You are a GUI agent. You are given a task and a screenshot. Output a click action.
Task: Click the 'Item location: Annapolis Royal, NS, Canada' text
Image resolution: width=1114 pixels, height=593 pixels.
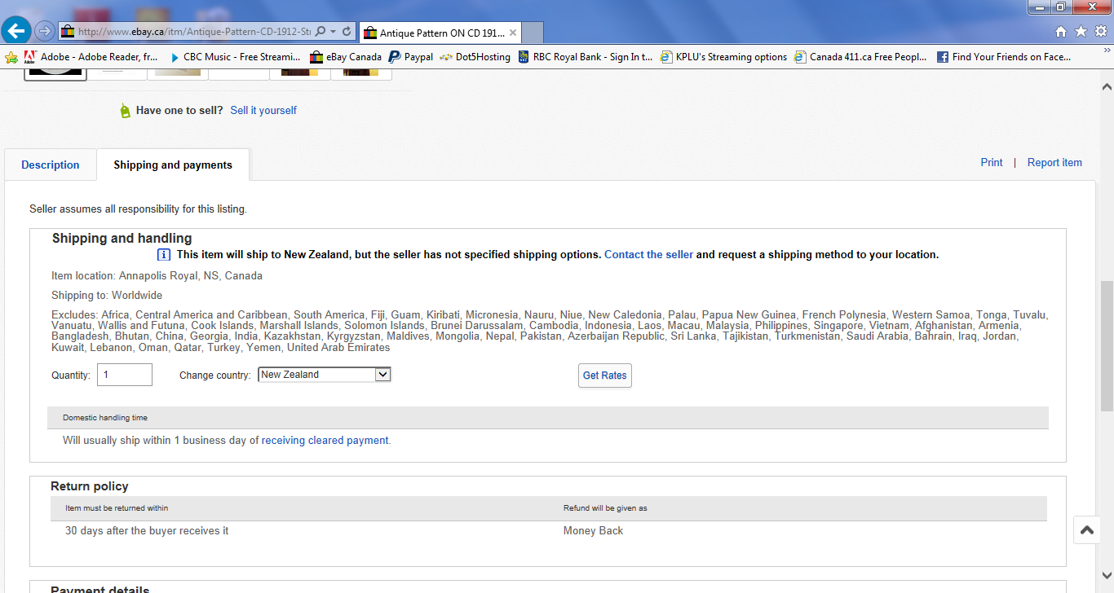(x=157, y=275)
